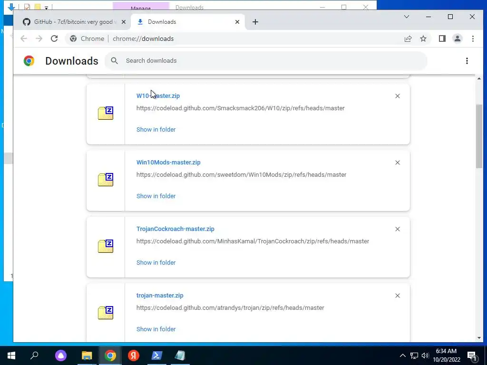The height and width of the screenshot is (365, 487).
Task: Open Chrome's three-dot main menu
Action: click(x=473, y=38)
